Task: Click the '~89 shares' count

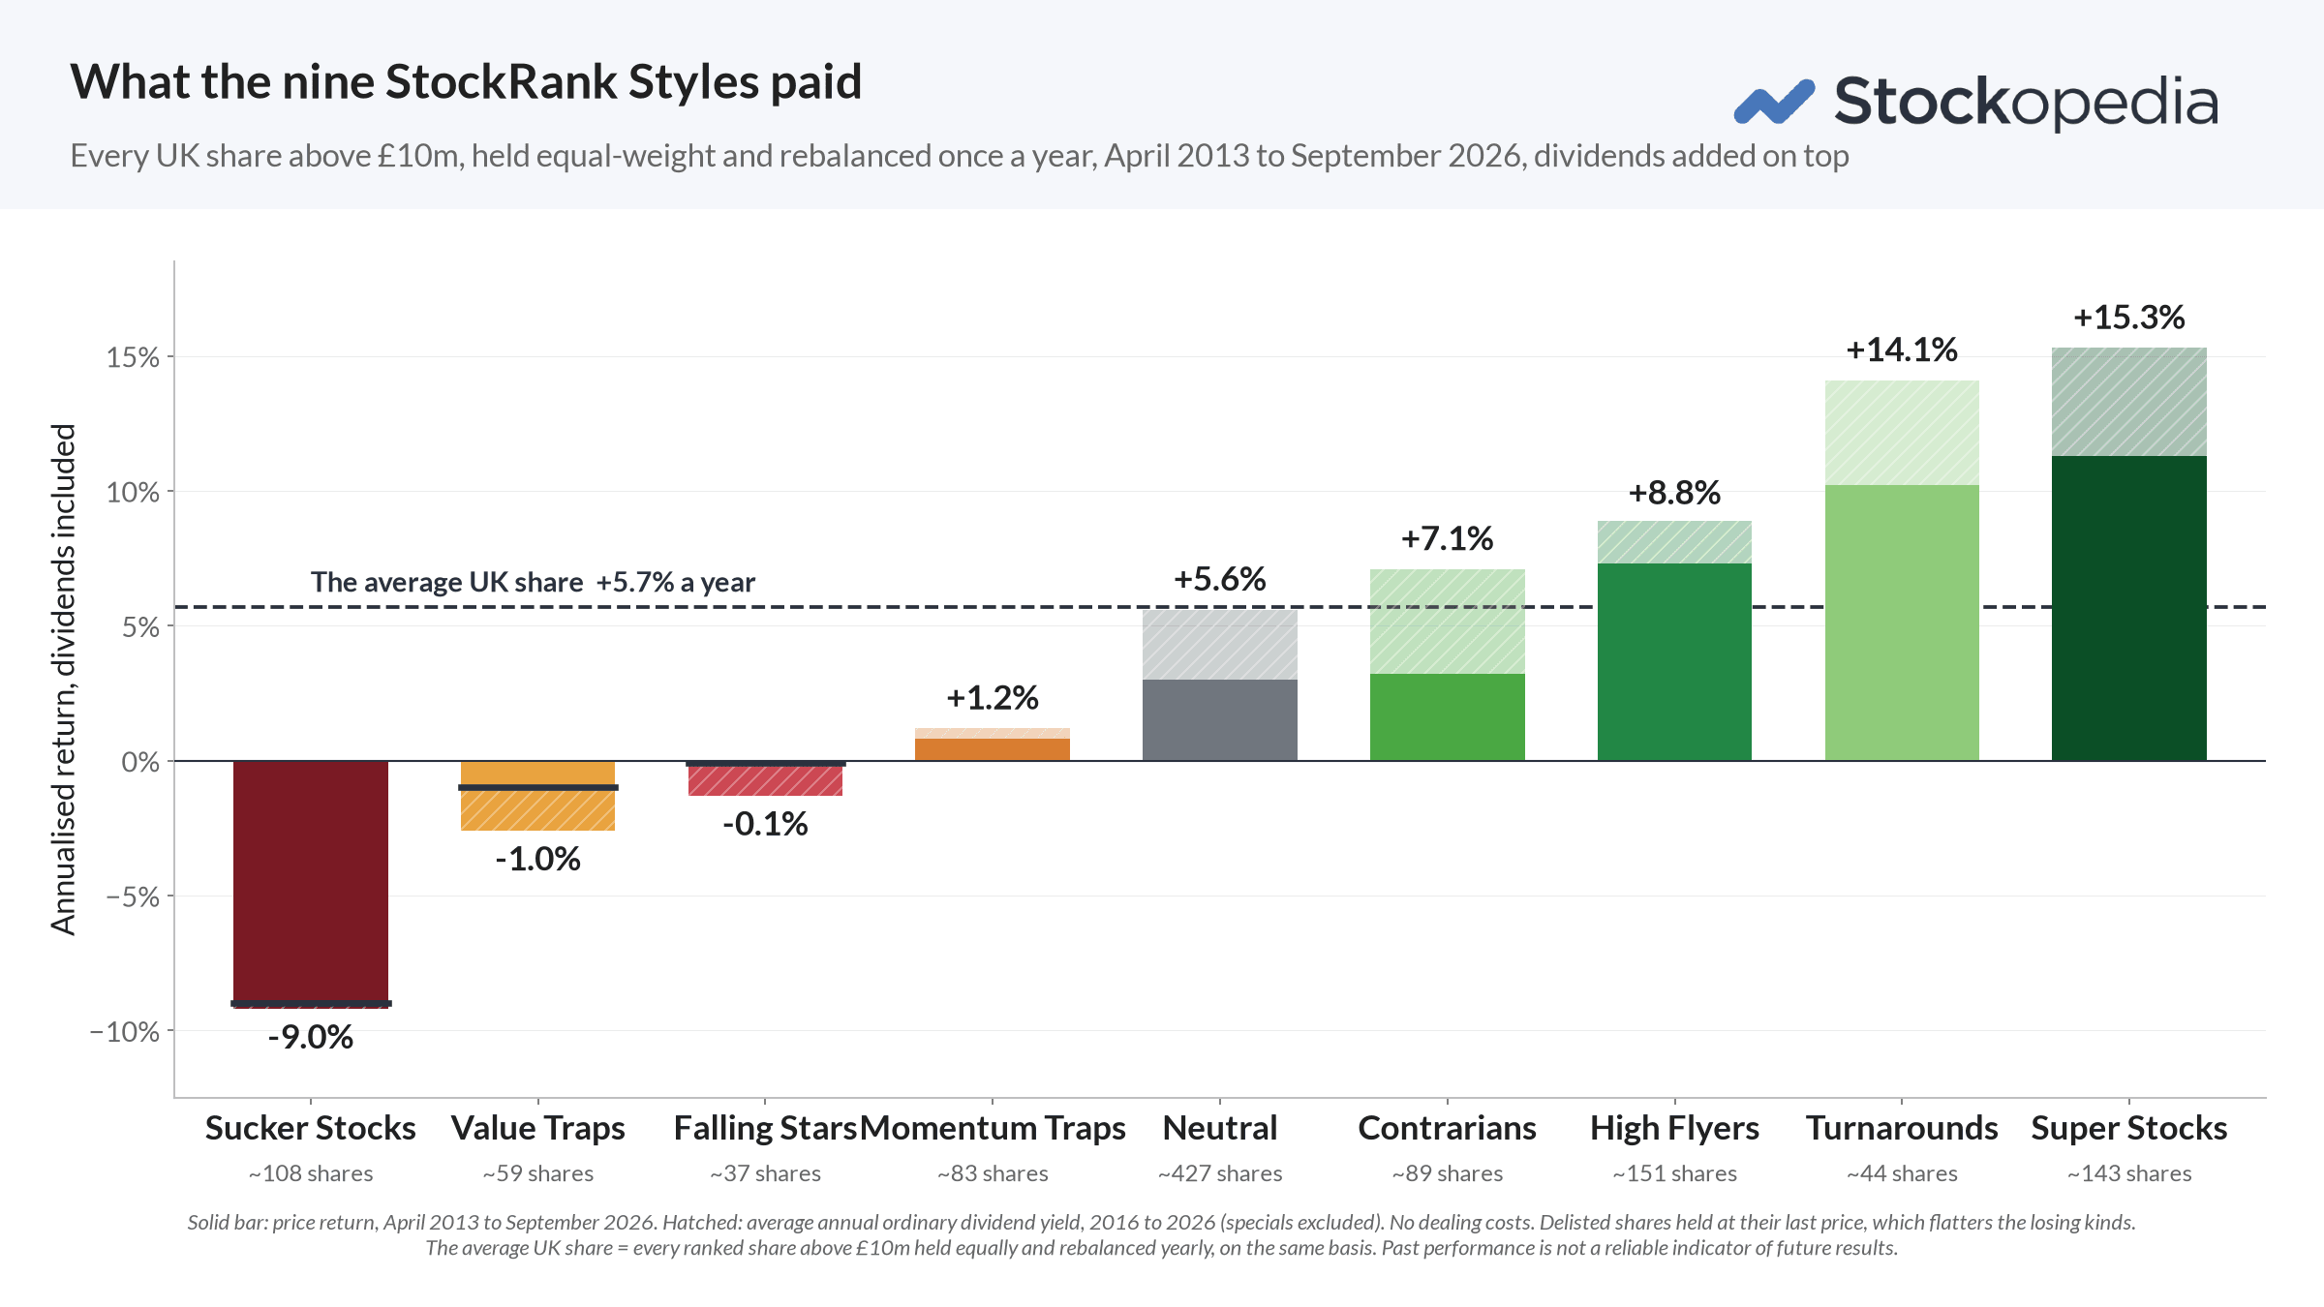Action: click(1448, 1173)
